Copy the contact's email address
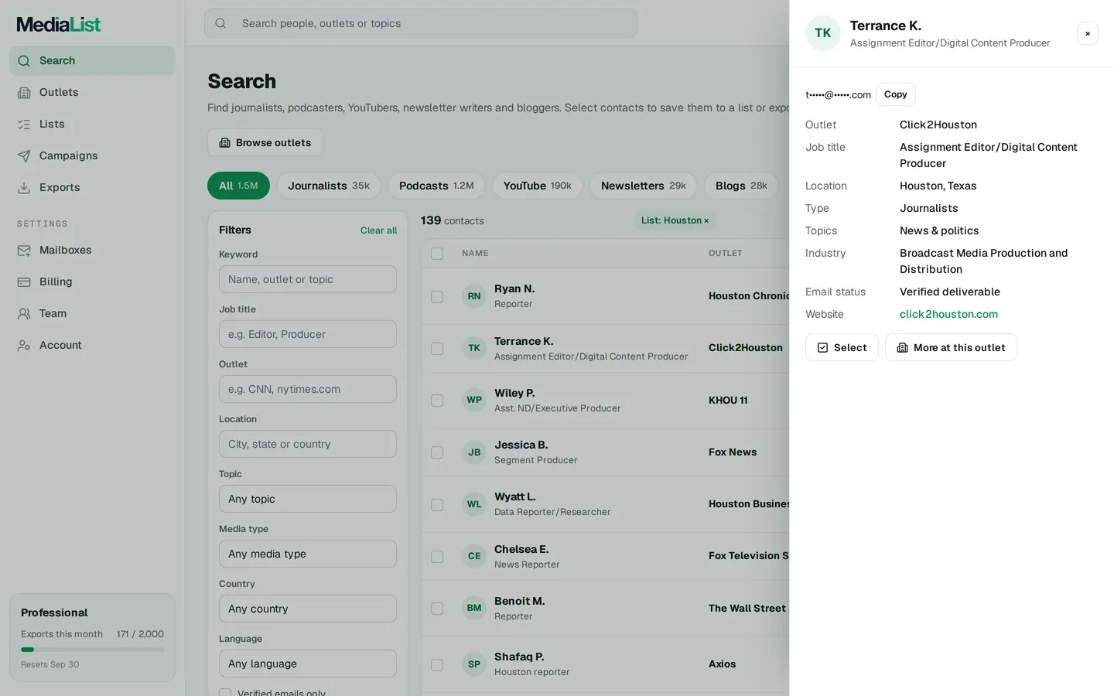 pos(896,94)
